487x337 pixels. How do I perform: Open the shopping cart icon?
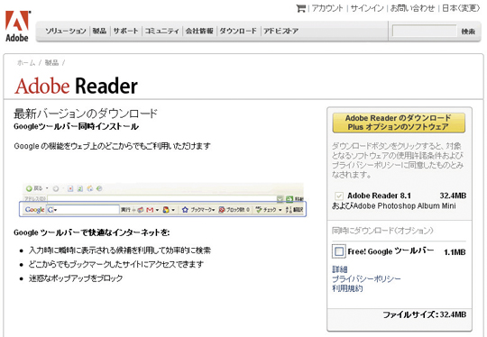pos(301,8)
